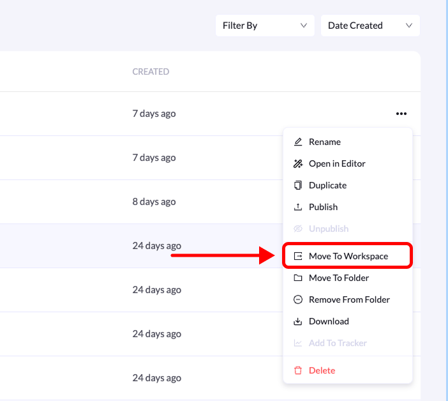Click the Remove From Folder minus icon
The width and height of the screenshot is (448, 401).
click(x=298, y=299)
